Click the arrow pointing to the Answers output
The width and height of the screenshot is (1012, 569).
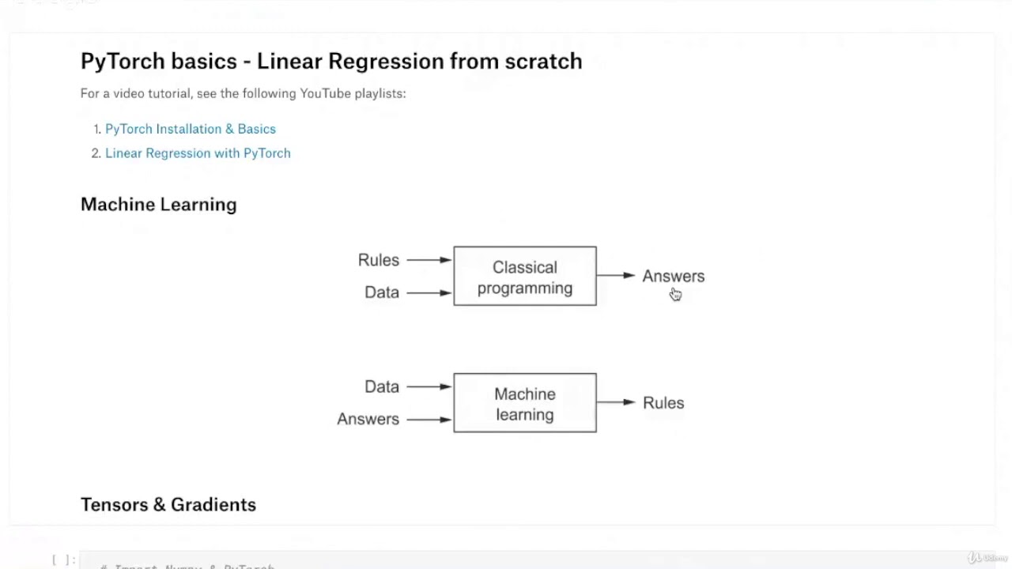click(617, 276)
